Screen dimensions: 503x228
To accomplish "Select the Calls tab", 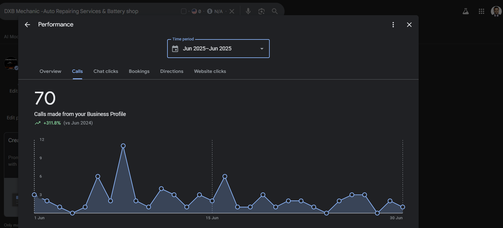I will pos(77,71).
